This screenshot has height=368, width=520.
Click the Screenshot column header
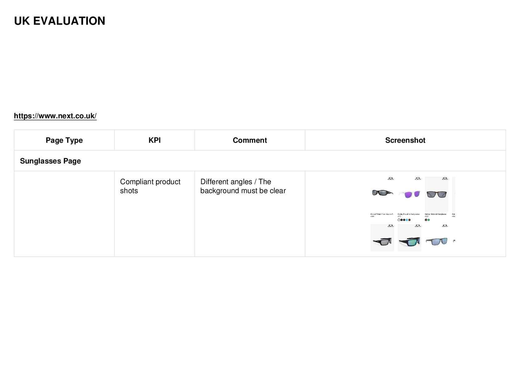pos(405,140)
